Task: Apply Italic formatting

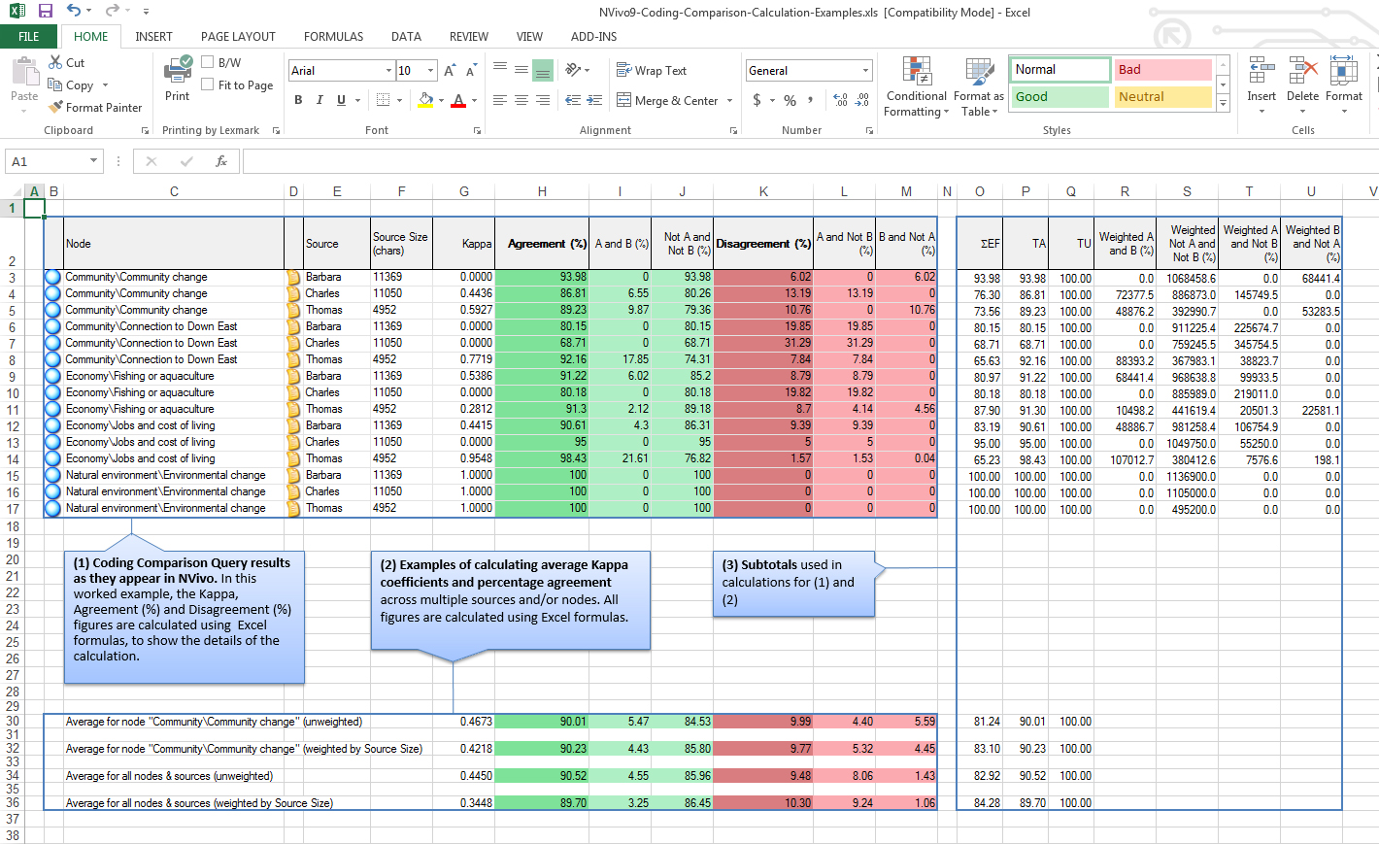Action: tap(320, 100)
